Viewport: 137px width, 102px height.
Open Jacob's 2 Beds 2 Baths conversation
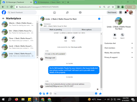click(x=18, y=47)
